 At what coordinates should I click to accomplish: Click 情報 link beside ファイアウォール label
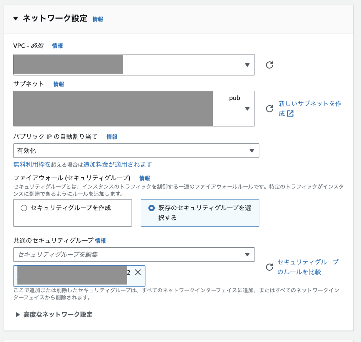pos(144,178)
